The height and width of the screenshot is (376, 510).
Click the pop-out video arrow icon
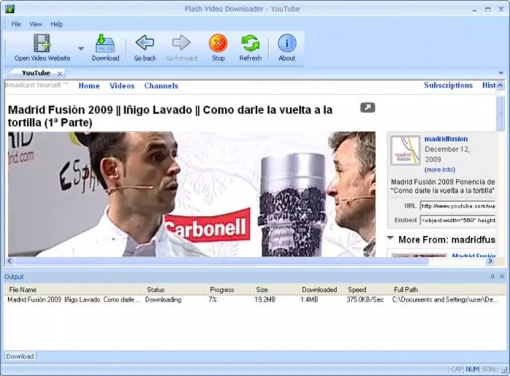[368, 107]
